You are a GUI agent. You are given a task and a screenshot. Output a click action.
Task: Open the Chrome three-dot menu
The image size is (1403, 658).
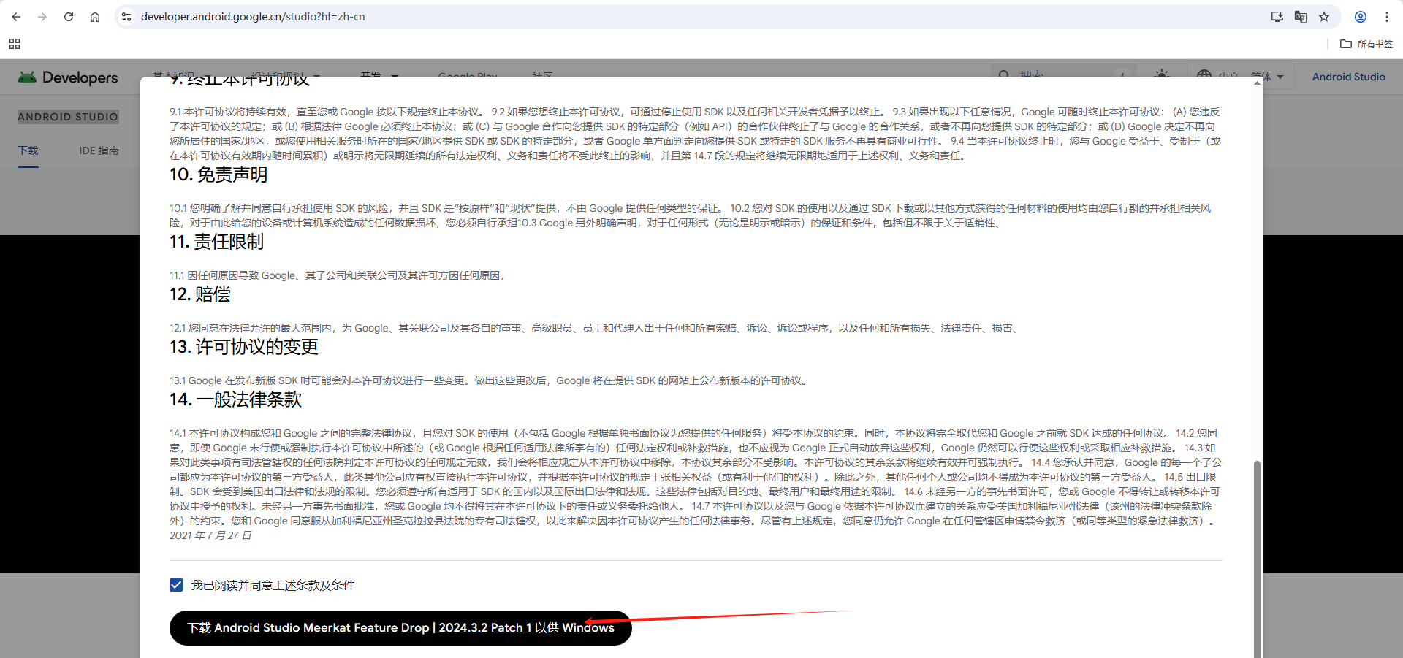(x=1387, y=17)
